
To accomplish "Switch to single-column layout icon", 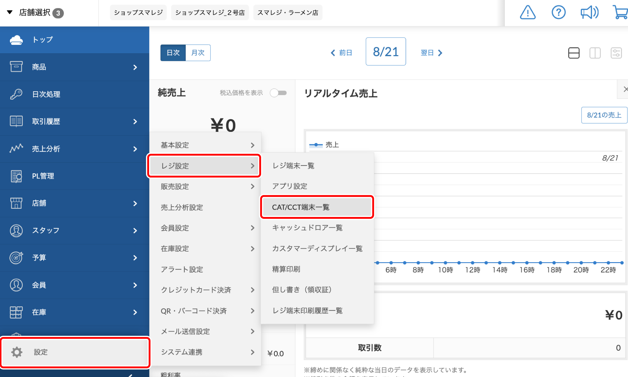I will point(573,53).
